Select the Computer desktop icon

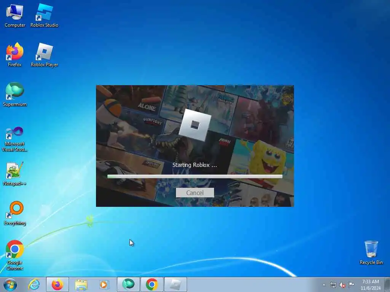click(15, 16)
